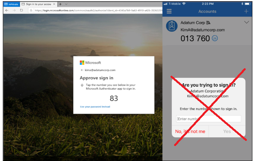Click the Wi-Fi status icon
Image resolution: width=254 pixels, height=161 pixels.
pos(184,4)
